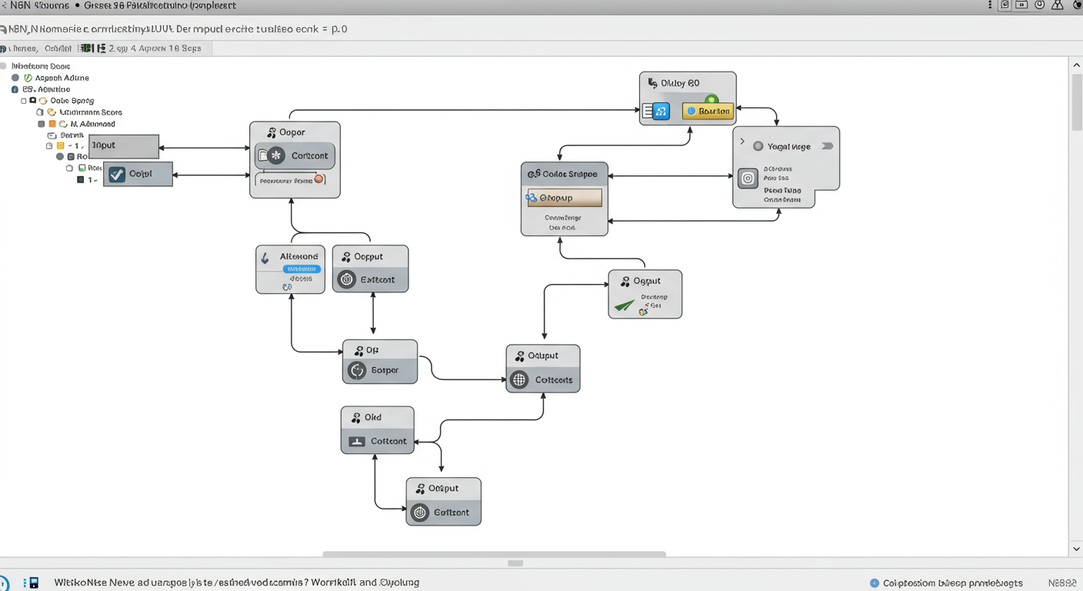The image size is (1083, 591).
Task: Toggle the orange radio dot in the Oopar node
Action: [x=319, y=179]
